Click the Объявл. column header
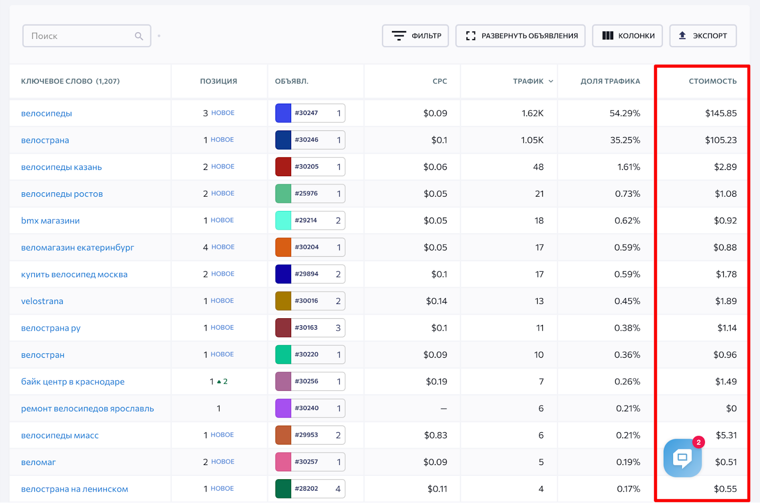 [292, 81]
